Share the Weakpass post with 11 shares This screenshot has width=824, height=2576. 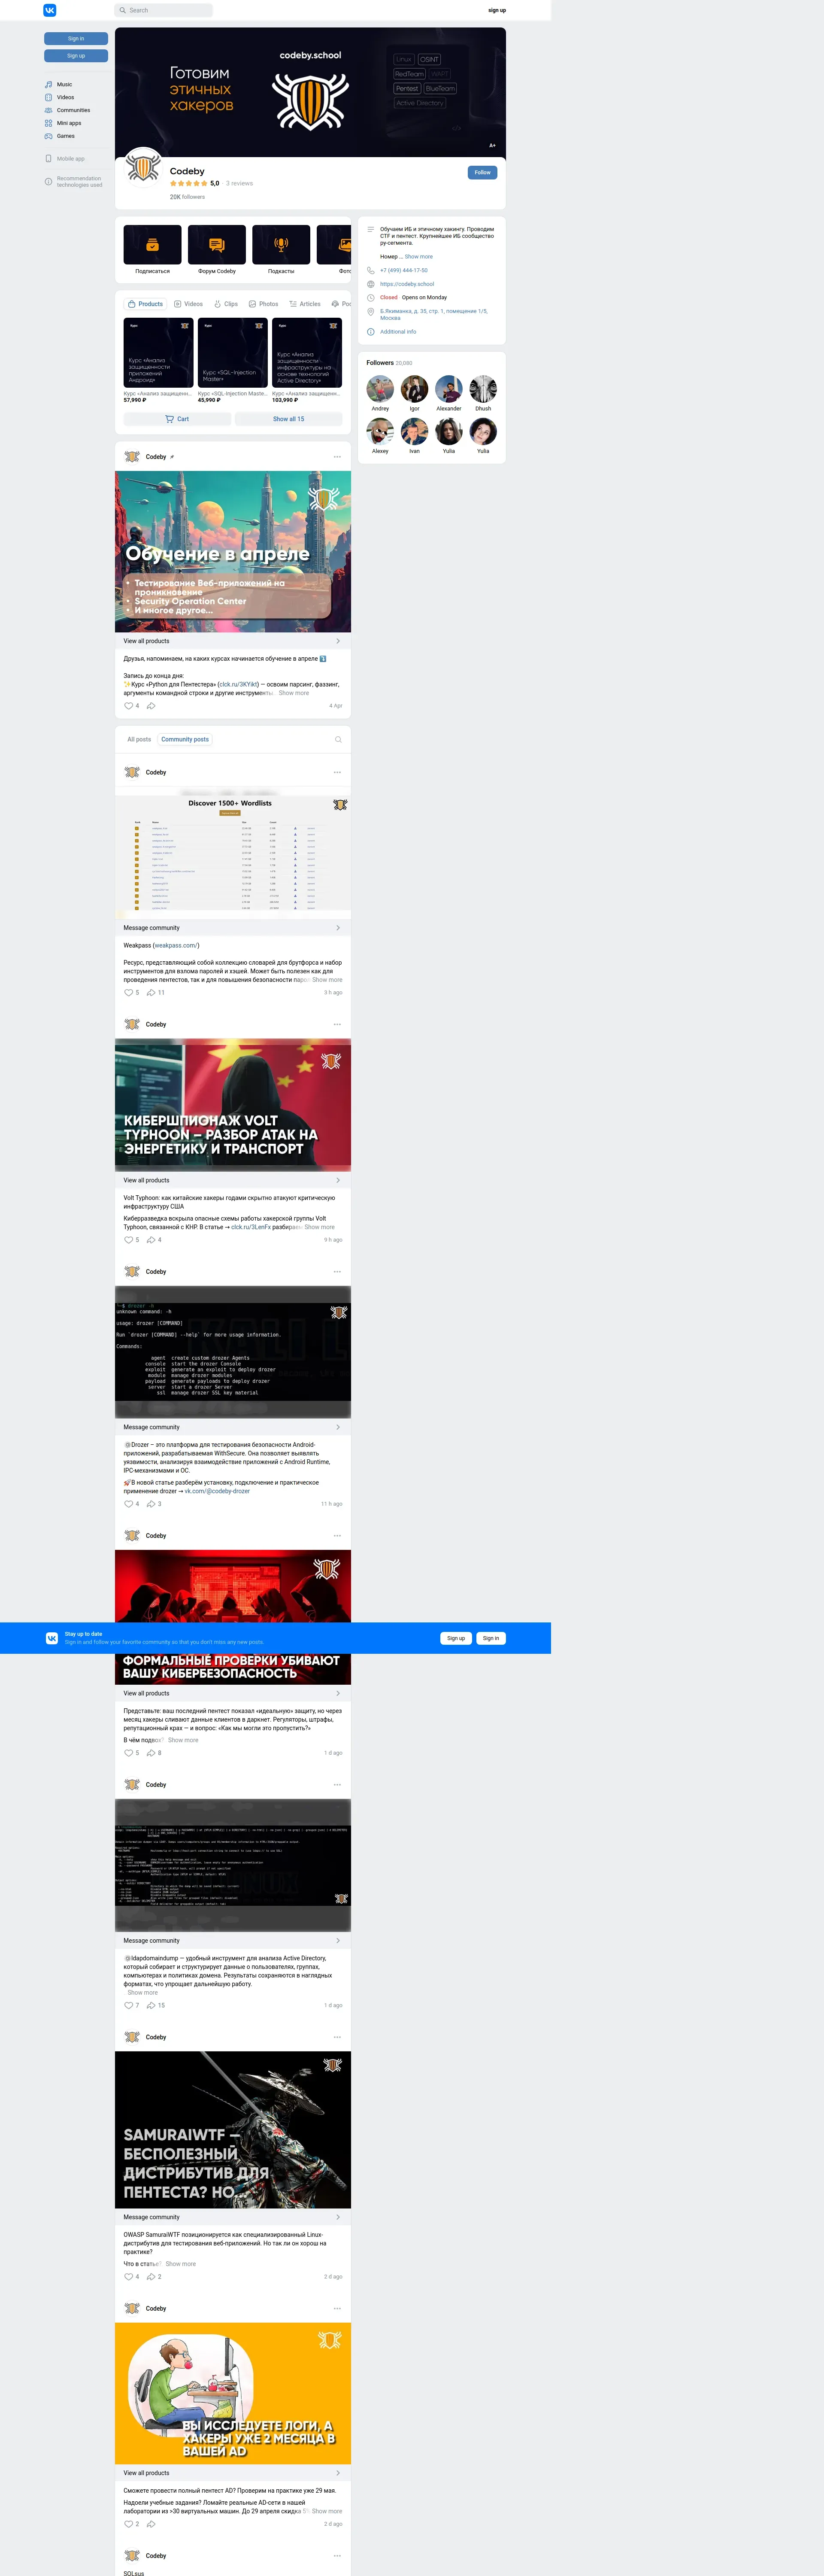pos(156,993)
